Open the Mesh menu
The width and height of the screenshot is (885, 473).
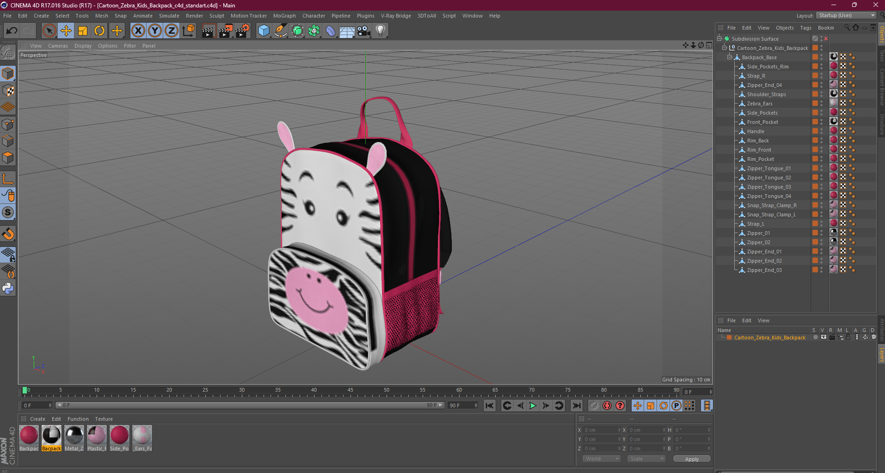coord(101,16)
